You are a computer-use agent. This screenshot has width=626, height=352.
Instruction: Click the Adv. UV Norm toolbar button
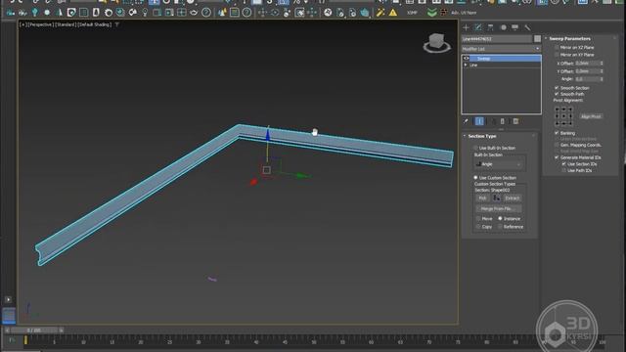click(464, 13)
